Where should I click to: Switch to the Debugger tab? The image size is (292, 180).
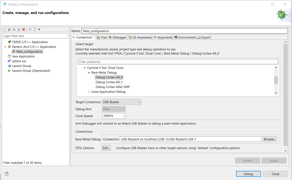(117, 37)
